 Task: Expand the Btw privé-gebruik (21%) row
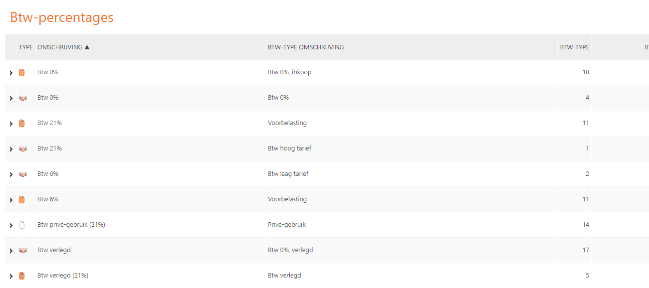pyautogui.click(x=11, y=226)
